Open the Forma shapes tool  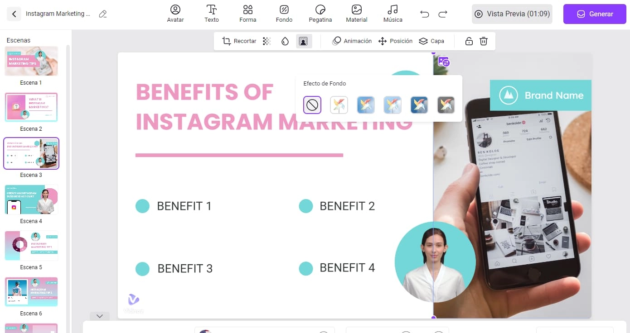coord(248,14)
